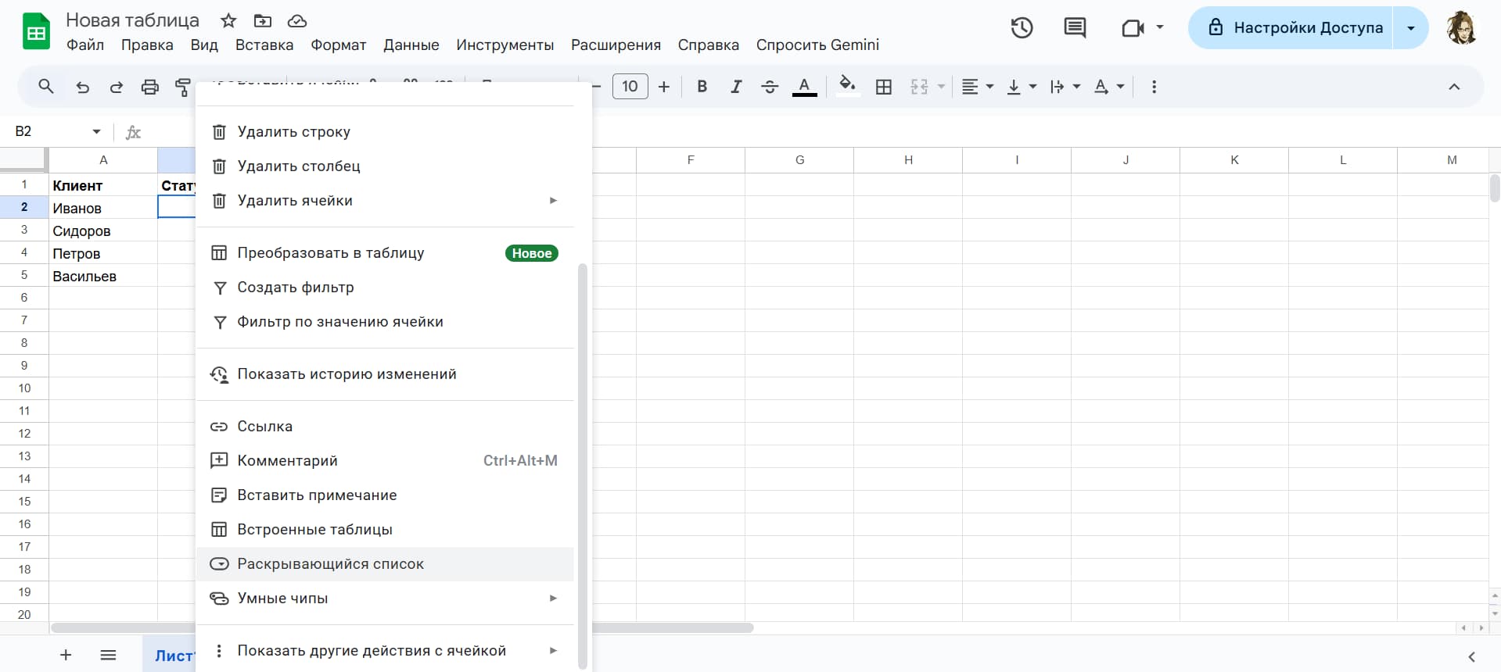Click the undo arrow icon

(82, 87)
